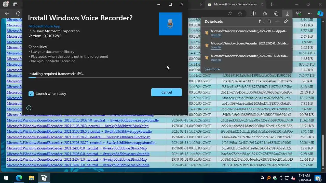326x183 pixels.
Task: Refresh the page in Edge
Action: [18, 13]
